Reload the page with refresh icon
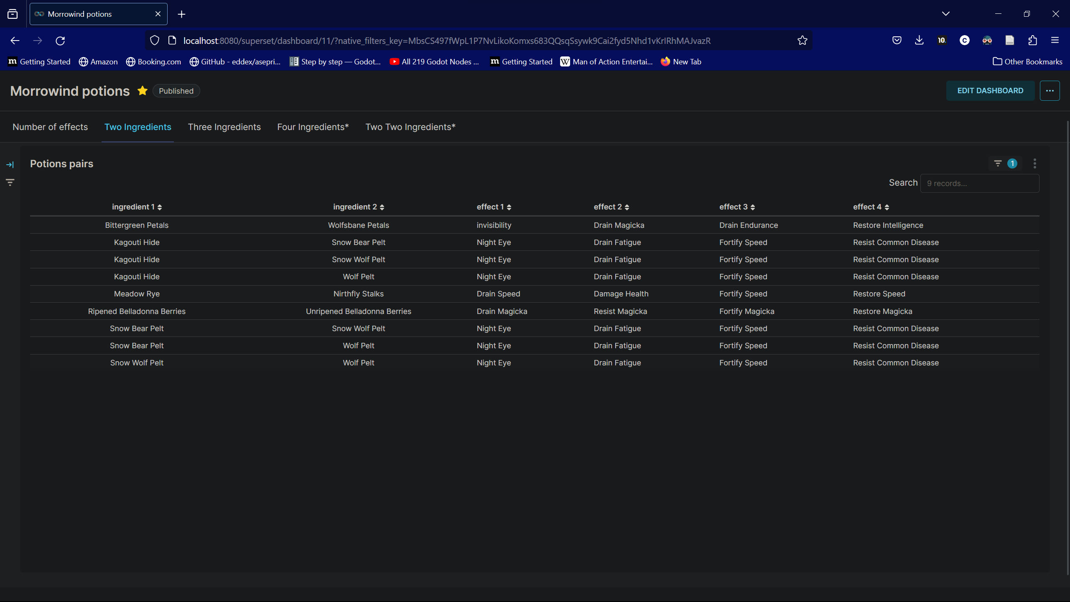 (x=60, y=41)
